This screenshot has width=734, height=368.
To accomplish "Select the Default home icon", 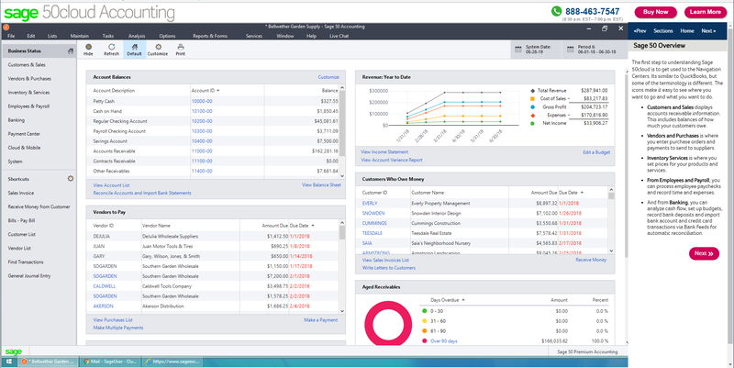I will 134,47.
